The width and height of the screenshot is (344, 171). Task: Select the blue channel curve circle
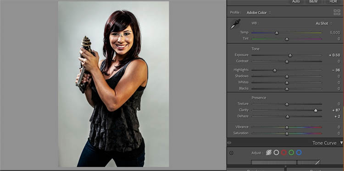coord(299,153)
